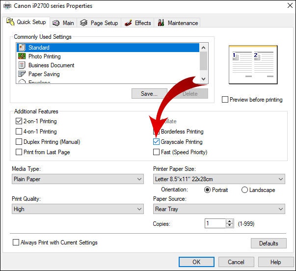This screenshot has width=296, height=271.
Task: Select the Paper Saving profile icon
Action: (x=22, y=74)
